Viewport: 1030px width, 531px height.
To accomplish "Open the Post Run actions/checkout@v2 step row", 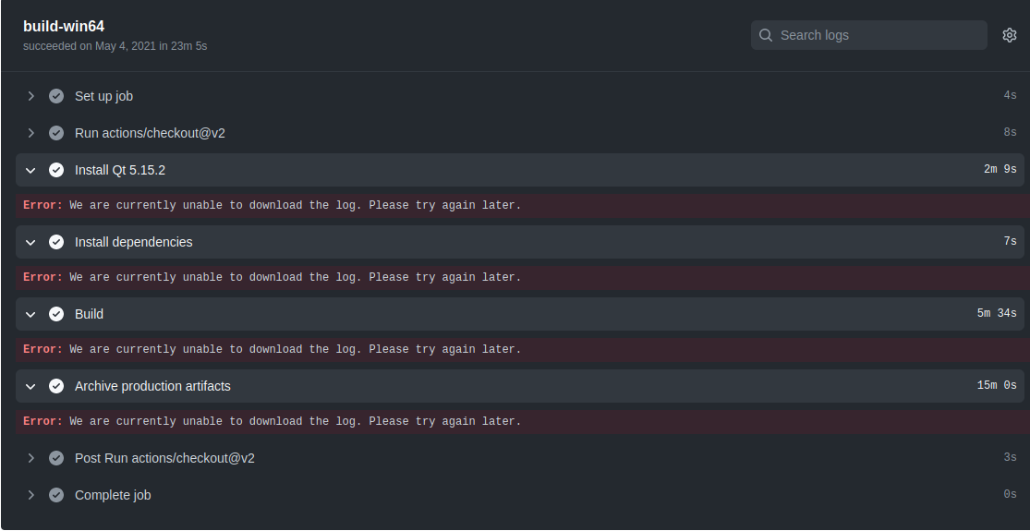I will point(164,458).
